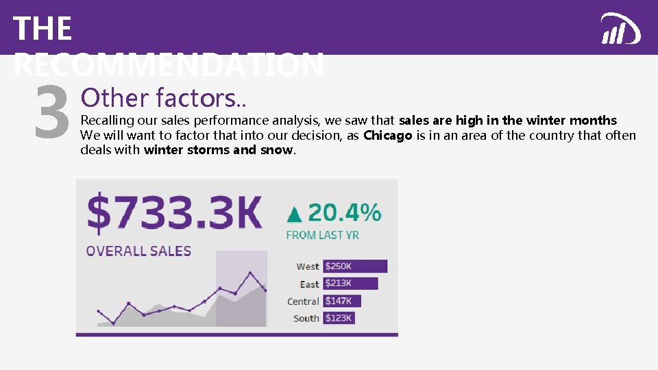This screenshot has height=370, width=658.
Task: Click the bar-chart logo icon in header
Action: [x=621, y=29]
